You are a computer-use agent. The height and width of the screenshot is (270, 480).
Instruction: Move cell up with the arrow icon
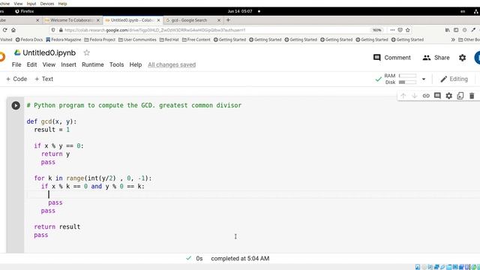pyautogui.click(x=403, y=96)
